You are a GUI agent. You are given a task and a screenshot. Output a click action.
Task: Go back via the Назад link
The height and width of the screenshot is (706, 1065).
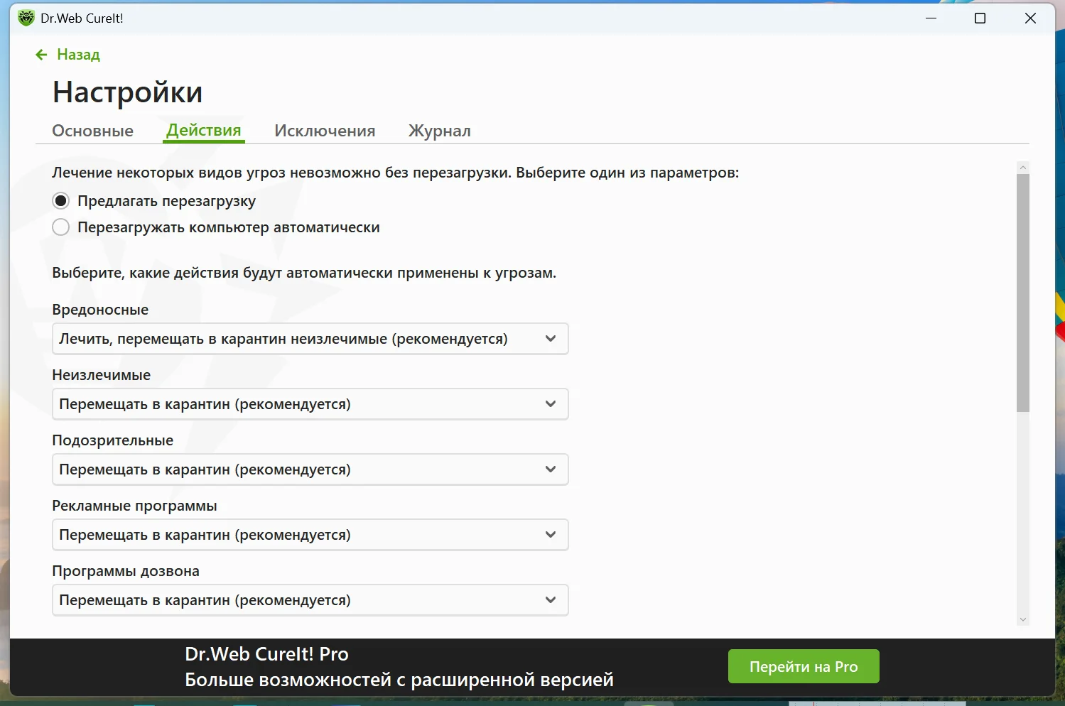pos(78,55)
